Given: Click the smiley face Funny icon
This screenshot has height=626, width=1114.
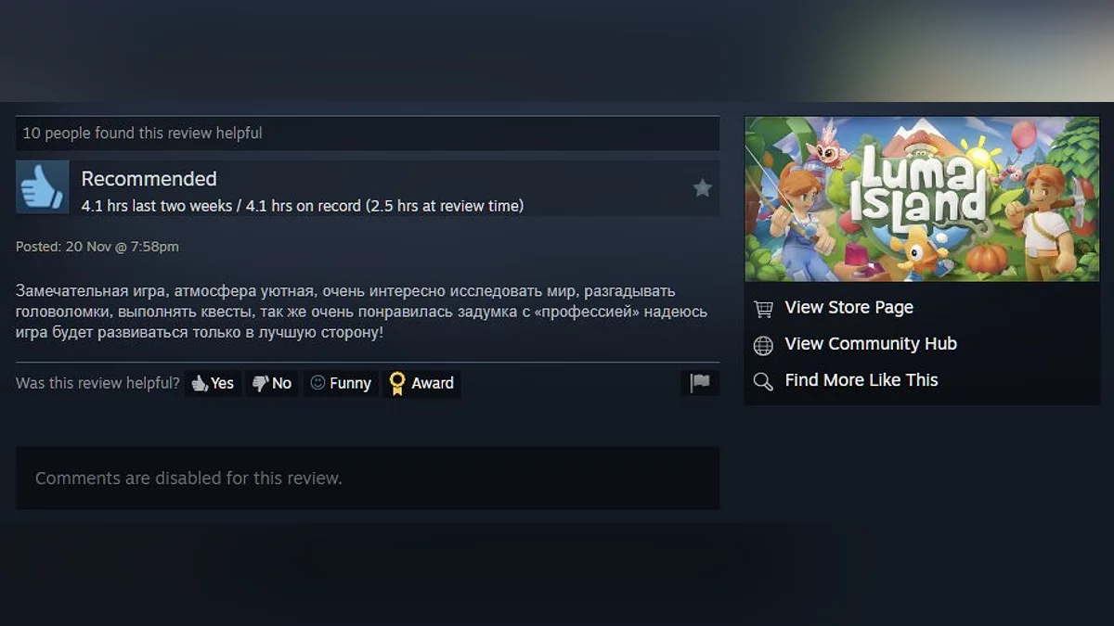Looking at the screenshot, I should pyautogui.click(x=317, y=382).
